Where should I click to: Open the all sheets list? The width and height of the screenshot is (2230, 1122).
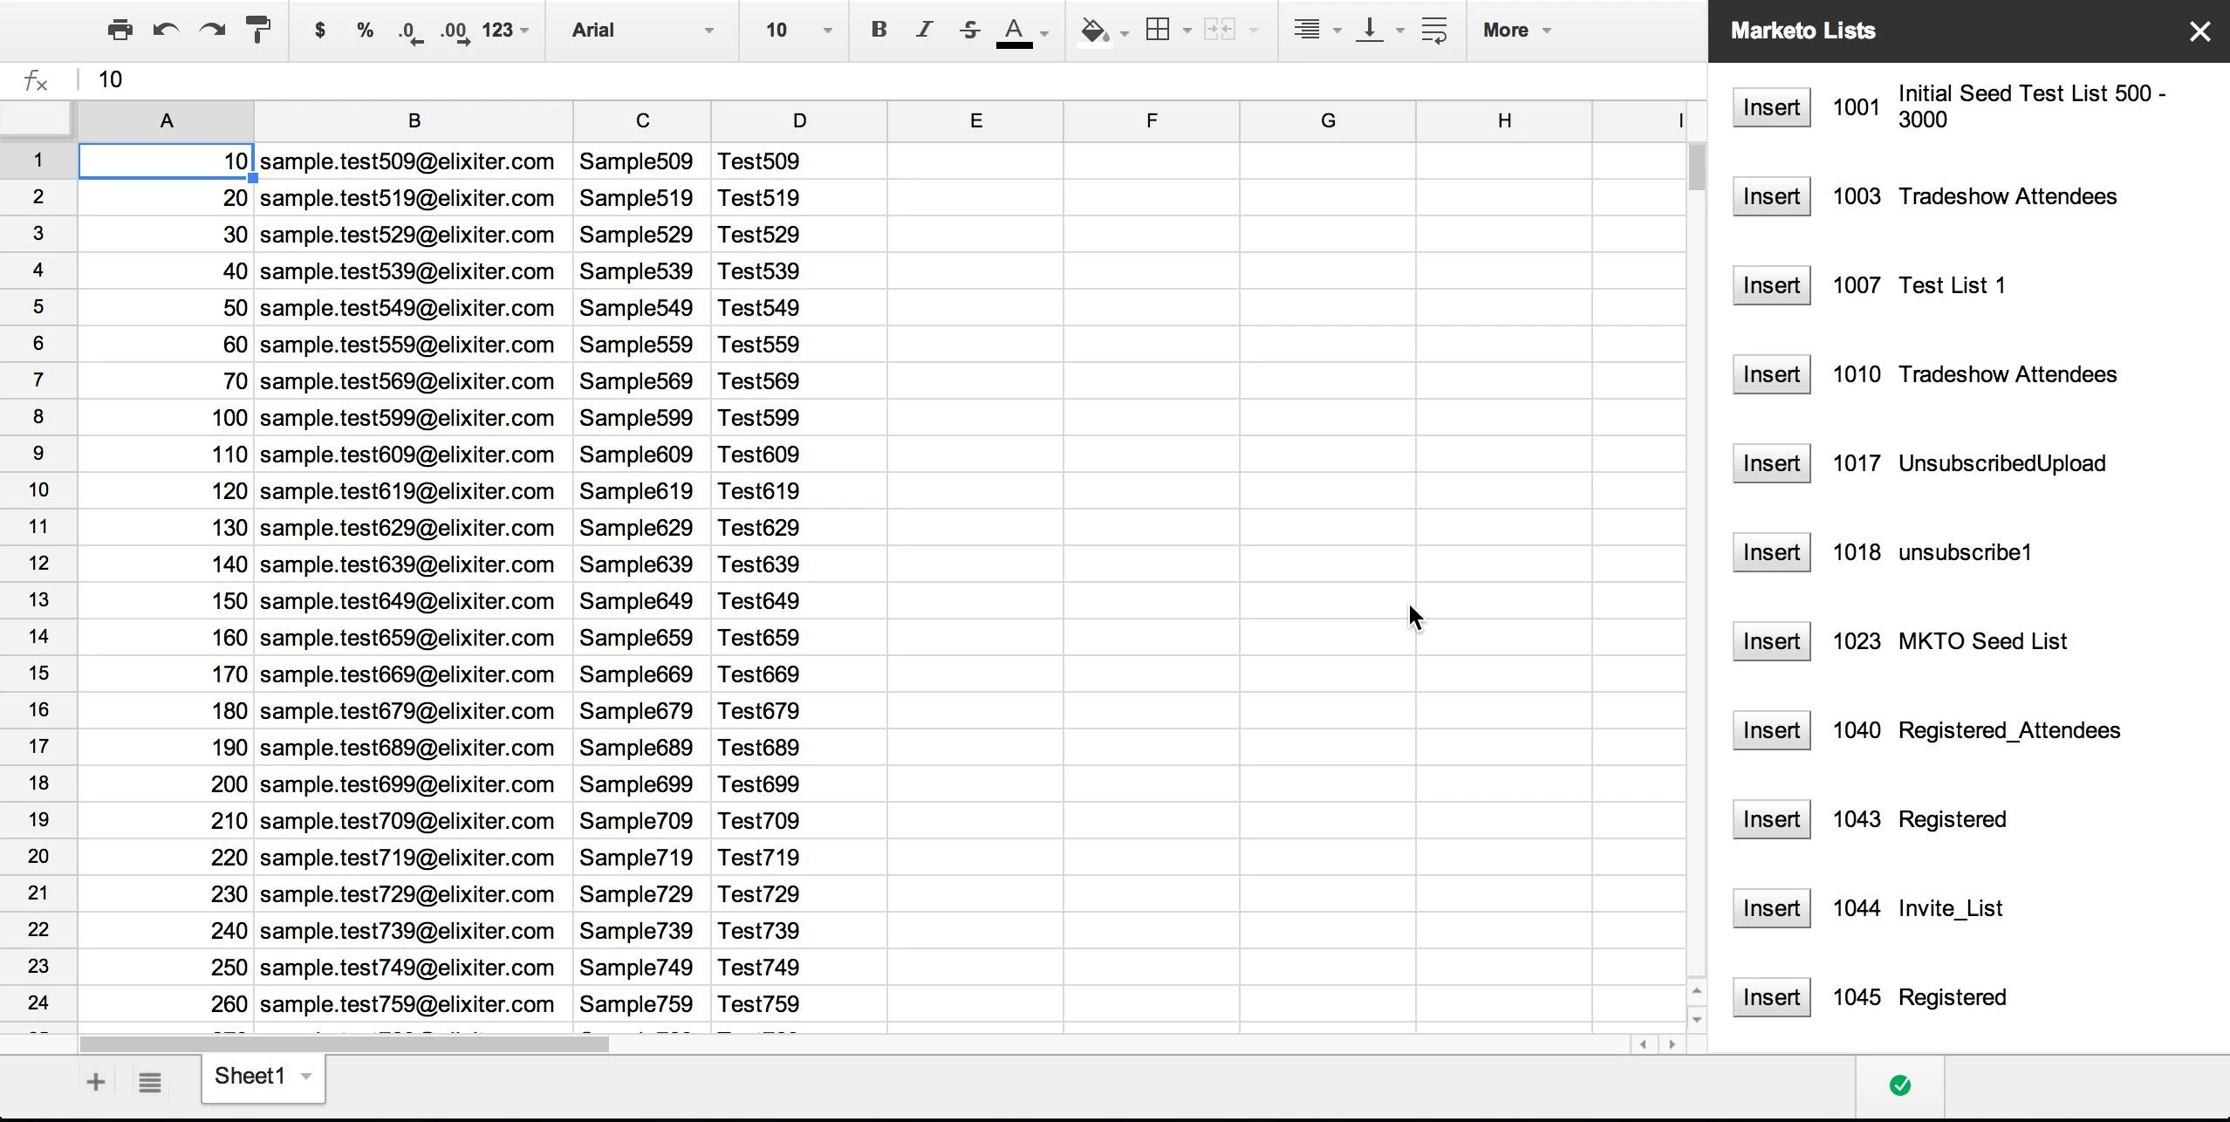tap(149, 1083)
